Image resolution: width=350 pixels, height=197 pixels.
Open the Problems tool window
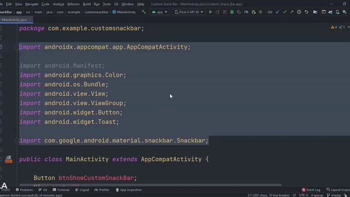tap(24, 190)
